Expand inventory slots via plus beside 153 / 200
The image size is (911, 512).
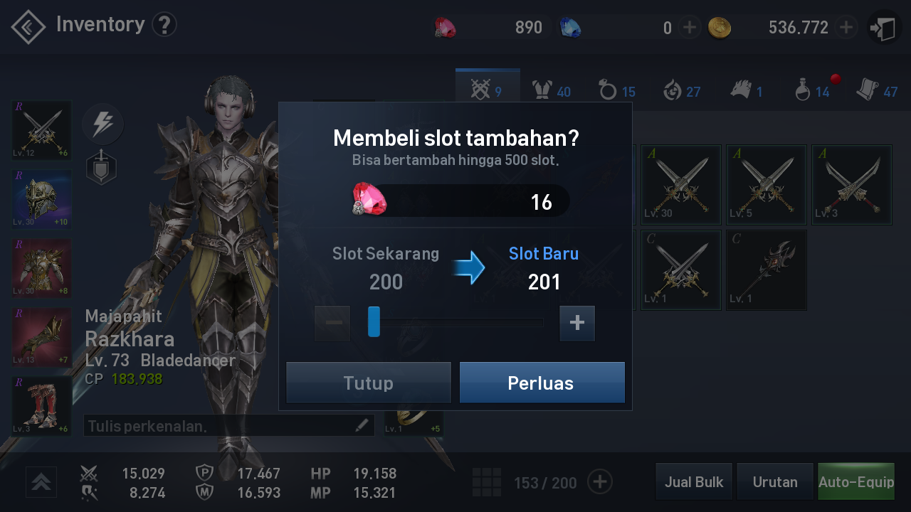[600, 482]
